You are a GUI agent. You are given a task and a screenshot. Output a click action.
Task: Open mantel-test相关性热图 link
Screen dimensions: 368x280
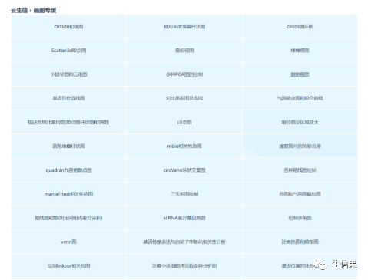tap(68, 194)
